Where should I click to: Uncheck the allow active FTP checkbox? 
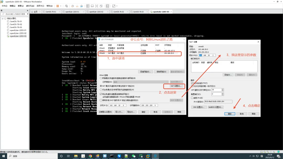pos(192,83)
